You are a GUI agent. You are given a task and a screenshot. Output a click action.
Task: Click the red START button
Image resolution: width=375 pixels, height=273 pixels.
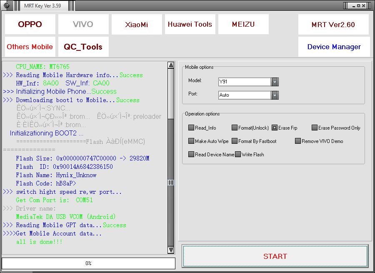[x=275, y=256]
